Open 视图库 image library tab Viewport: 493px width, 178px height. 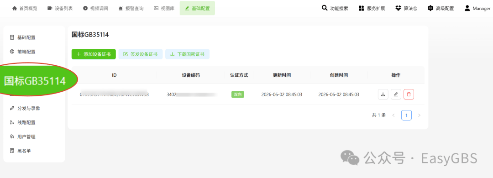(164, 9)
